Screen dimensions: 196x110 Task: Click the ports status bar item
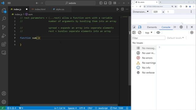pos(21,108)
